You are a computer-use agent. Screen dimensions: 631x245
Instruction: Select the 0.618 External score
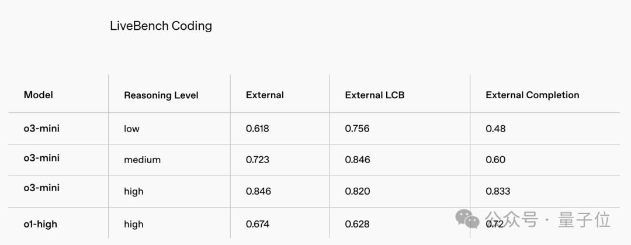click(258, 129)
